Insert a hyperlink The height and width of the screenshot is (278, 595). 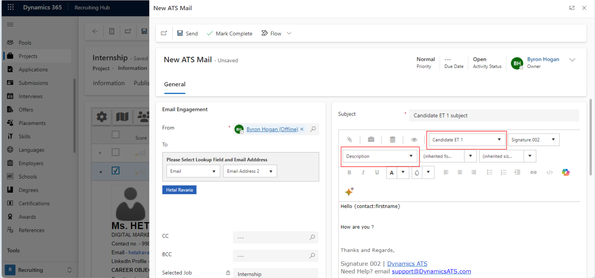[533, 172]
